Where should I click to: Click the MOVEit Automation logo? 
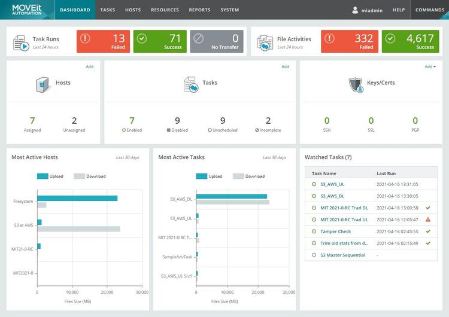[x=26, y=10]
